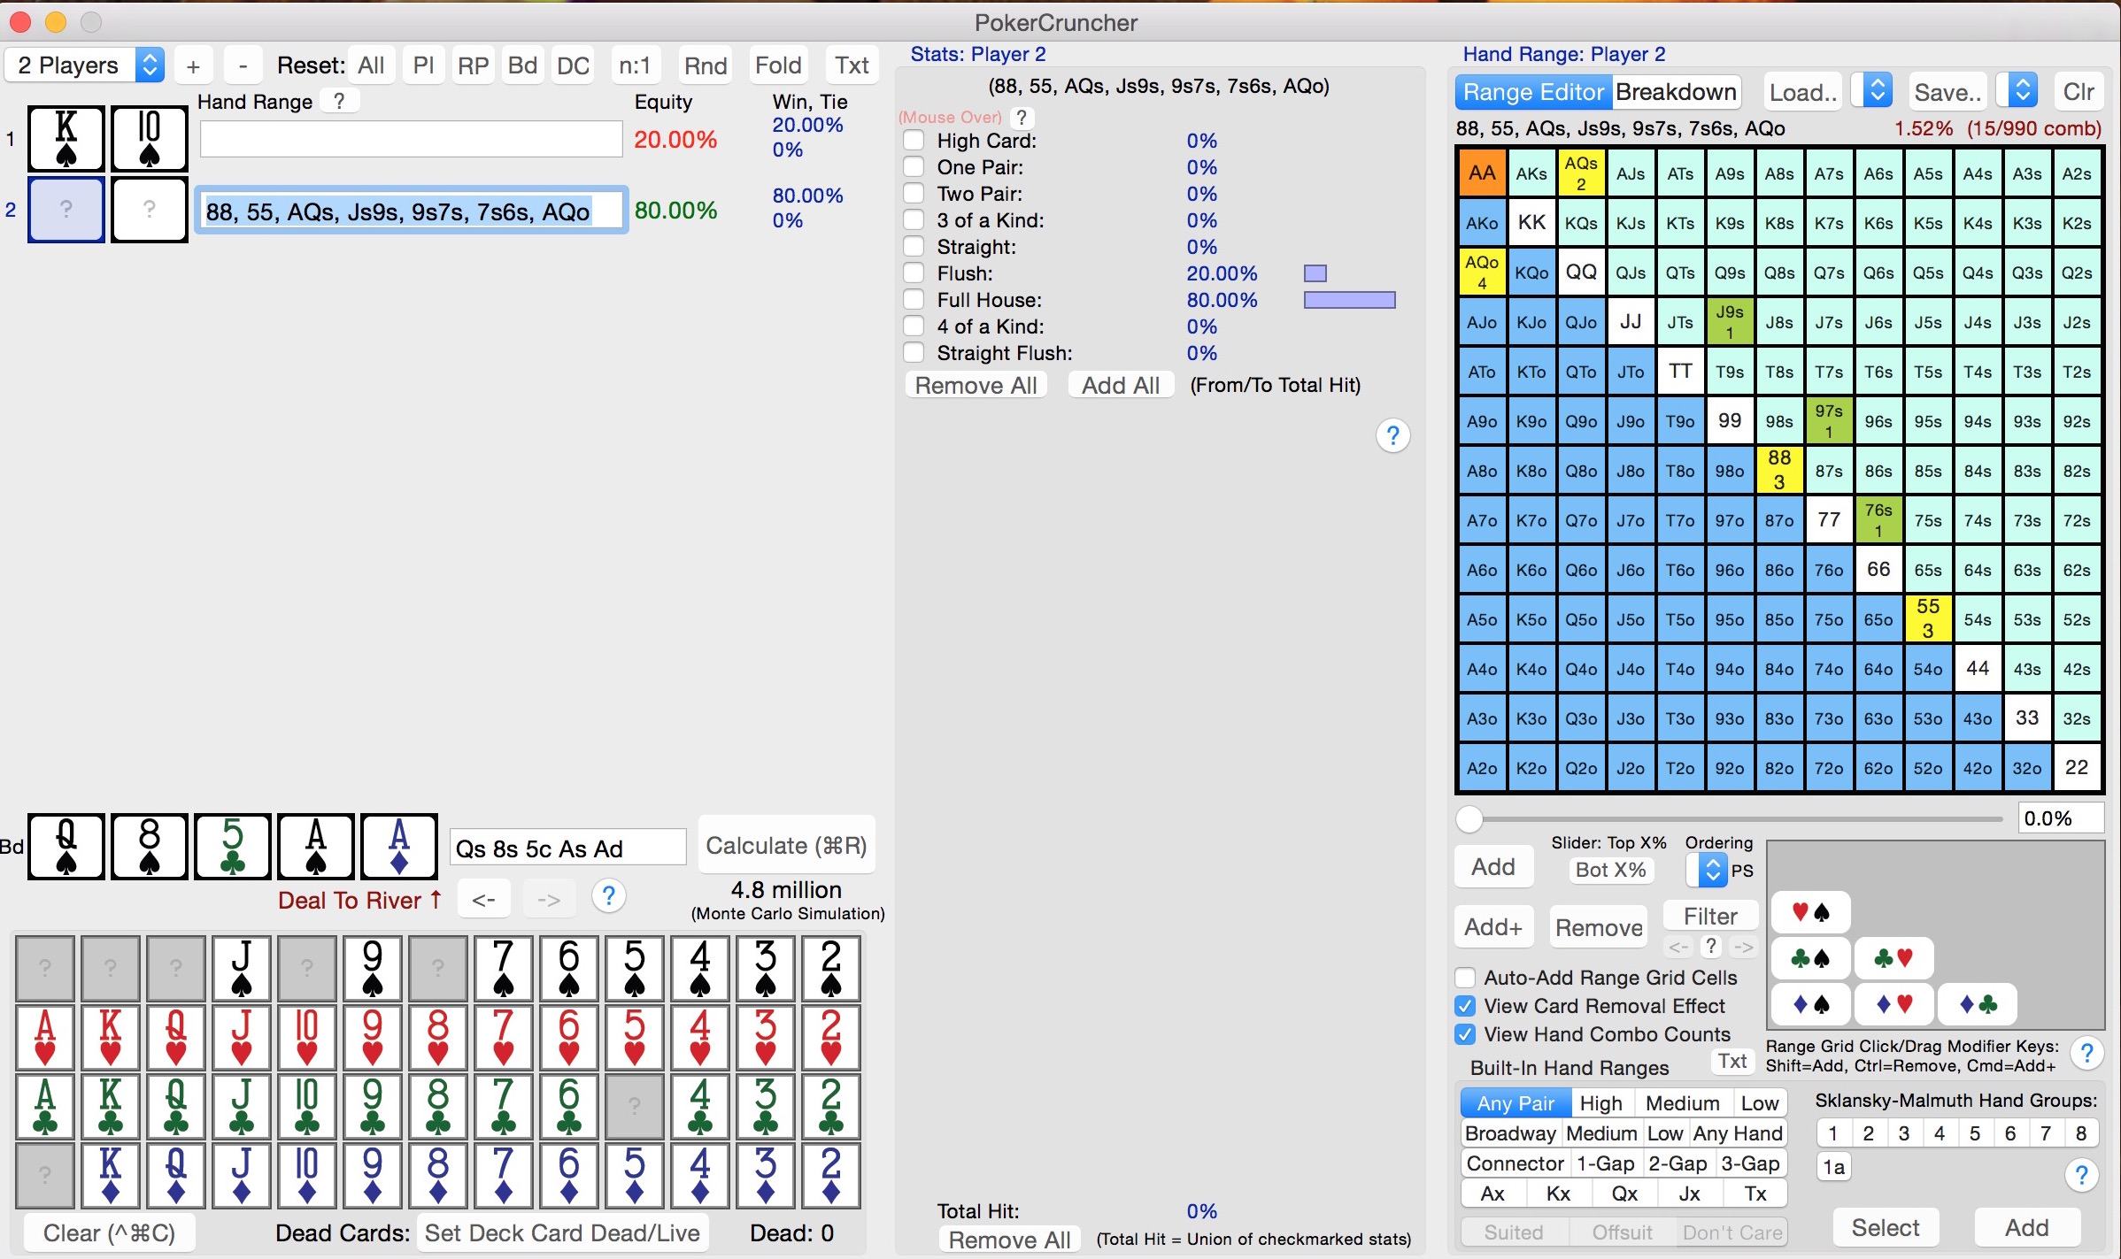Click the Fold button
Viewport: 2121px width, 1259px height.
(x=778, y=65)
